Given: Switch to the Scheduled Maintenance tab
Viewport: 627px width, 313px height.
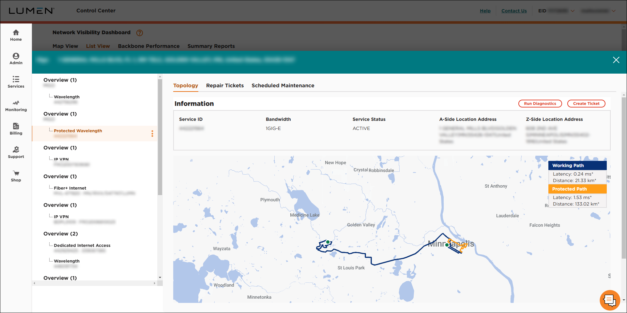Looking at the screenshot, I should click(x=283, y=86).
